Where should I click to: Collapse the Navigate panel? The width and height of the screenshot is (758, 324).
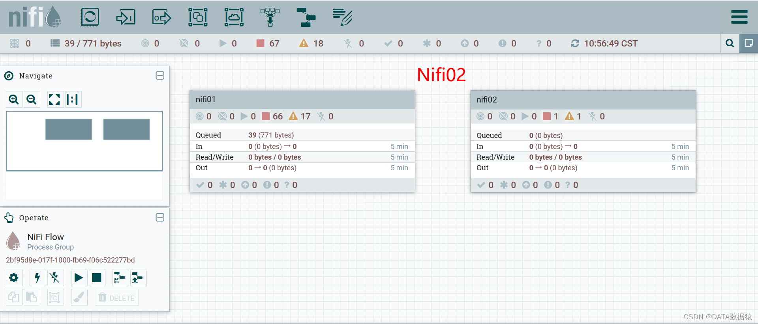tap(160, 75)
